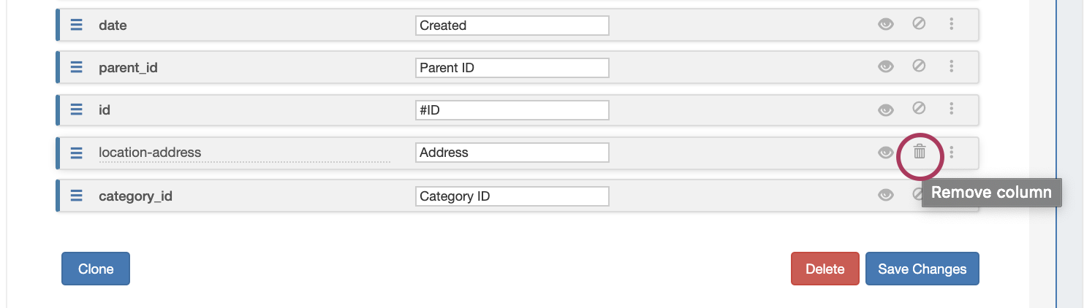Click the drag handle on the id row
1084x308 pixels.
click(x=77, y=110)
